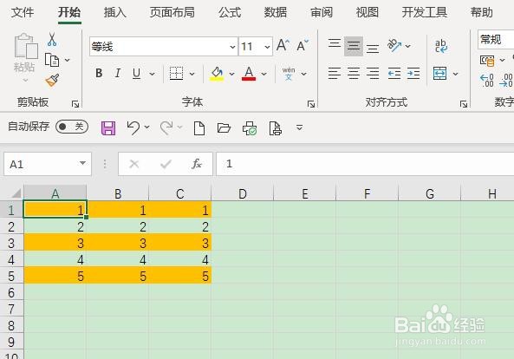Click the Redo arrow
514x359 pixels.
(166, 127)
